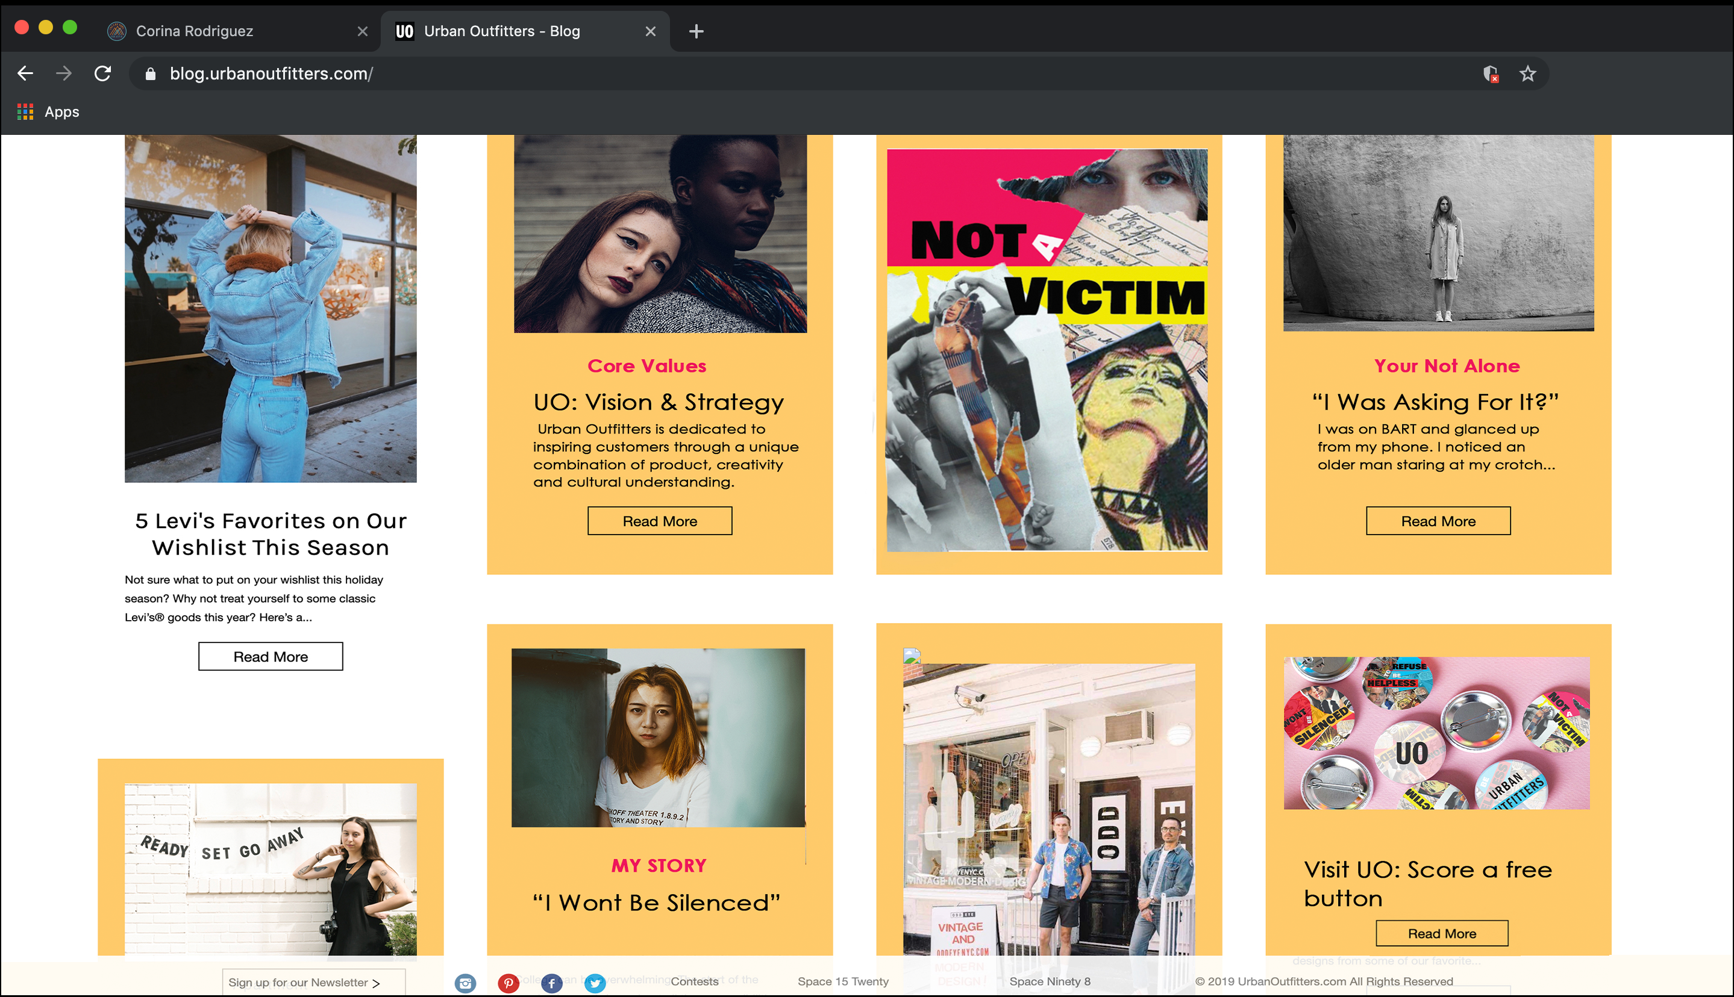Open the Pinterest icon in footer
This screenshot has width=1734, height=997.
click(x=508, y=983)
